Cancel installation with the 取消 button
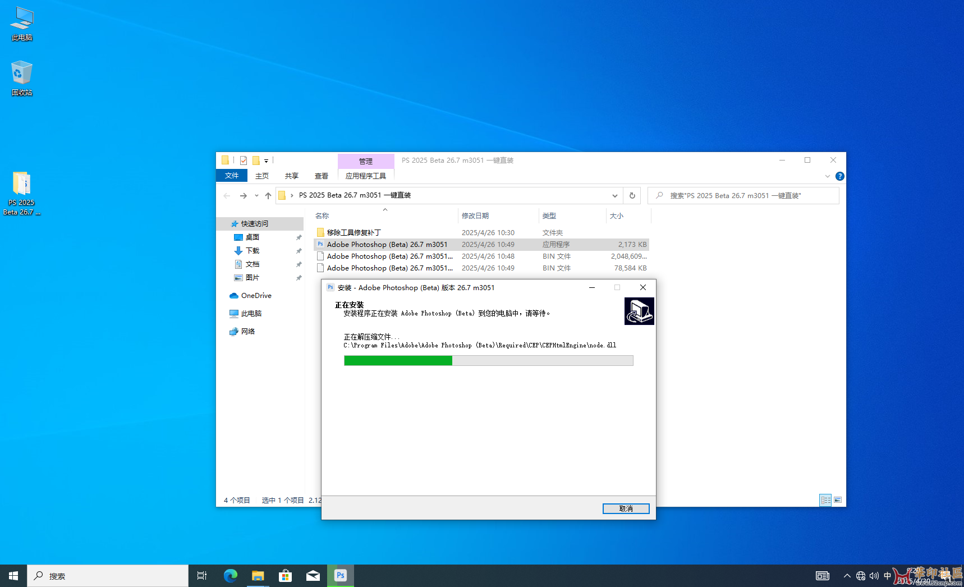The height and width of the screenshot is (587, 964). tap(626, 508)
